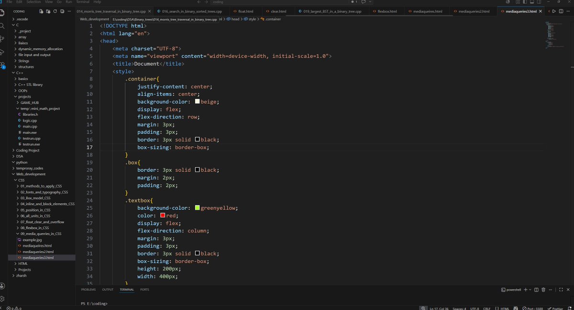Click the Web_development breadcrumb
The width and height of the screenshot is (574, 310).
94,19
